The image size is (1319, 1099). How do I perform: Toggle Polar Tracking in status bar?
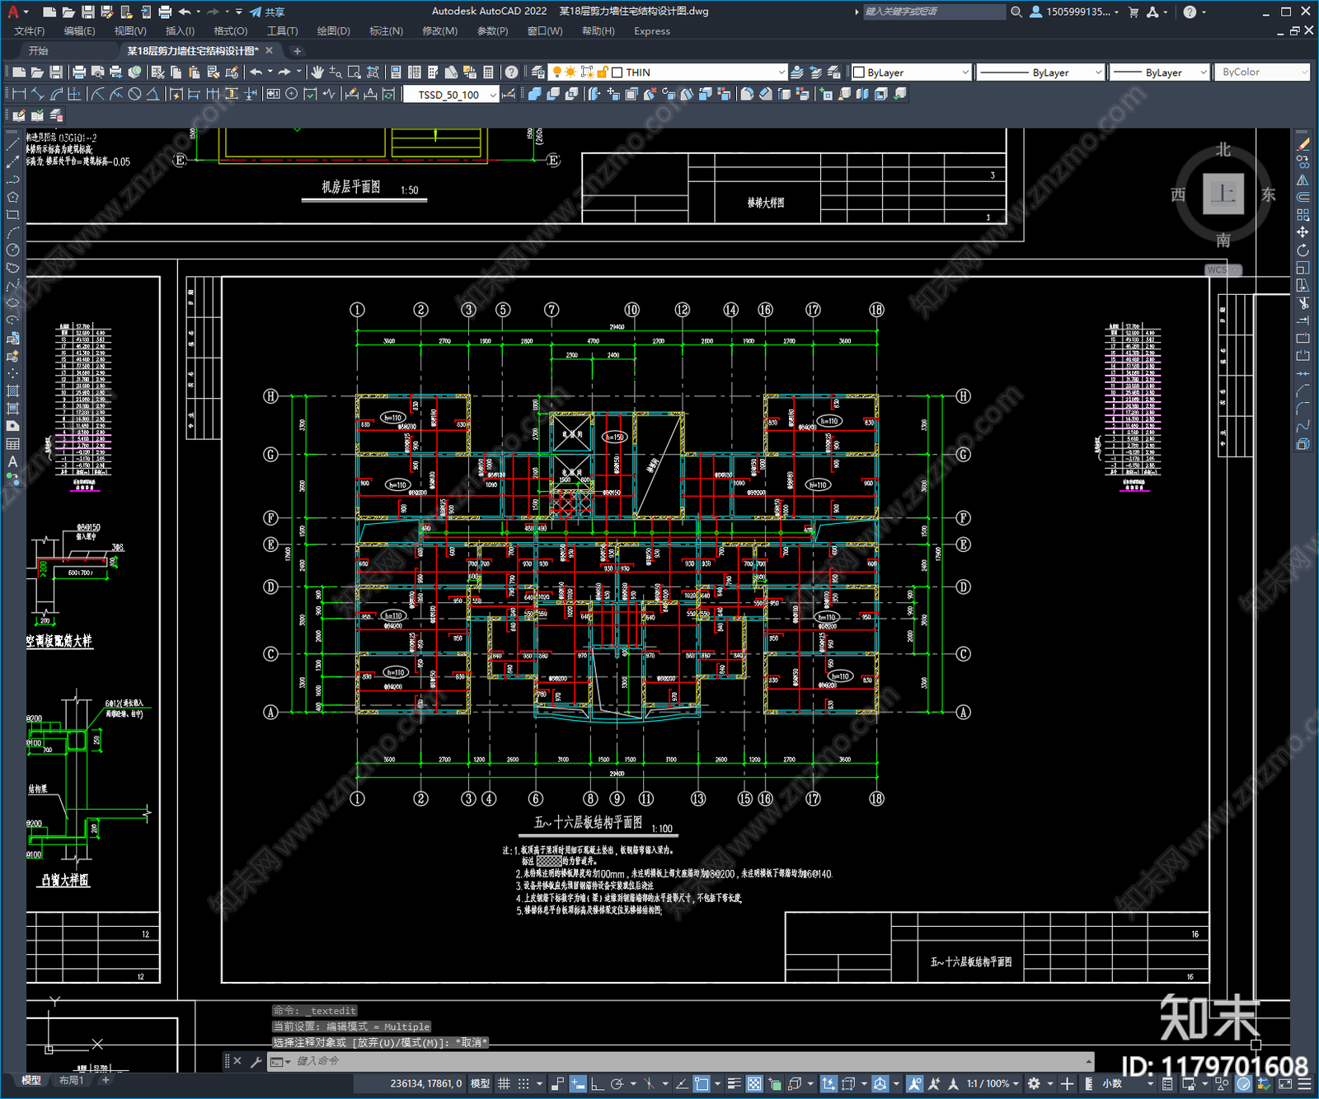[617, 1083]
